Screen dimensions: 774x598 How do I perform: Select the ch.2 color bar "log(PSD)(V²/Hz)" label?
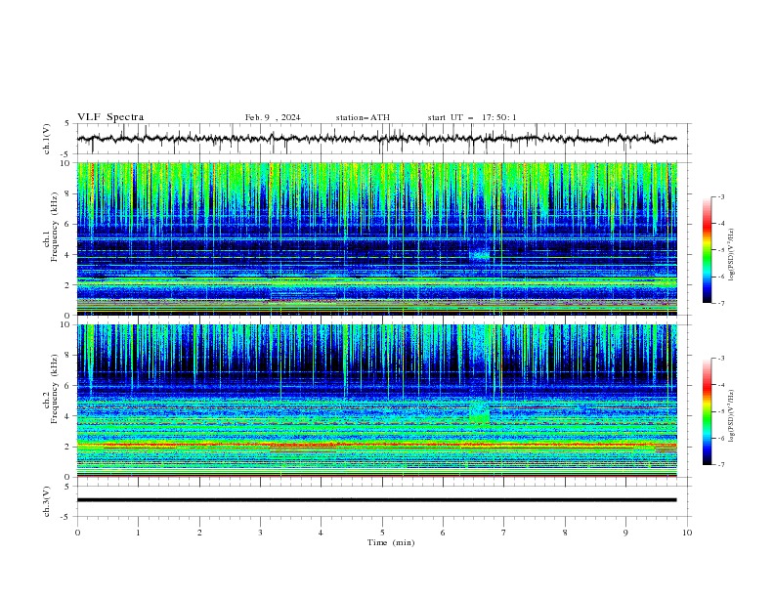[x=732, y=415]
